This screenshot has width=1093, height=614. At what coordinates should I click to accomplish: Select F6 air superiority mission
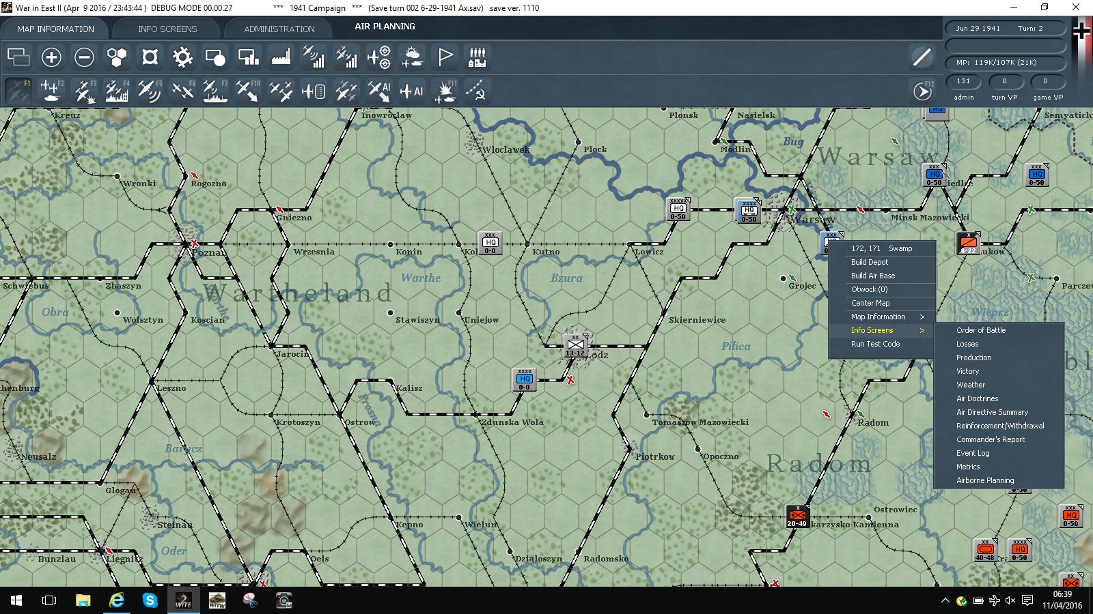click(x=182, y=91)
